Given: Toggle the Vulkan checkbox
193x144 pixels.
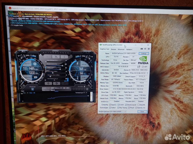Looking at the screenshot, I should pyautogui.click(x=110, y=108).
